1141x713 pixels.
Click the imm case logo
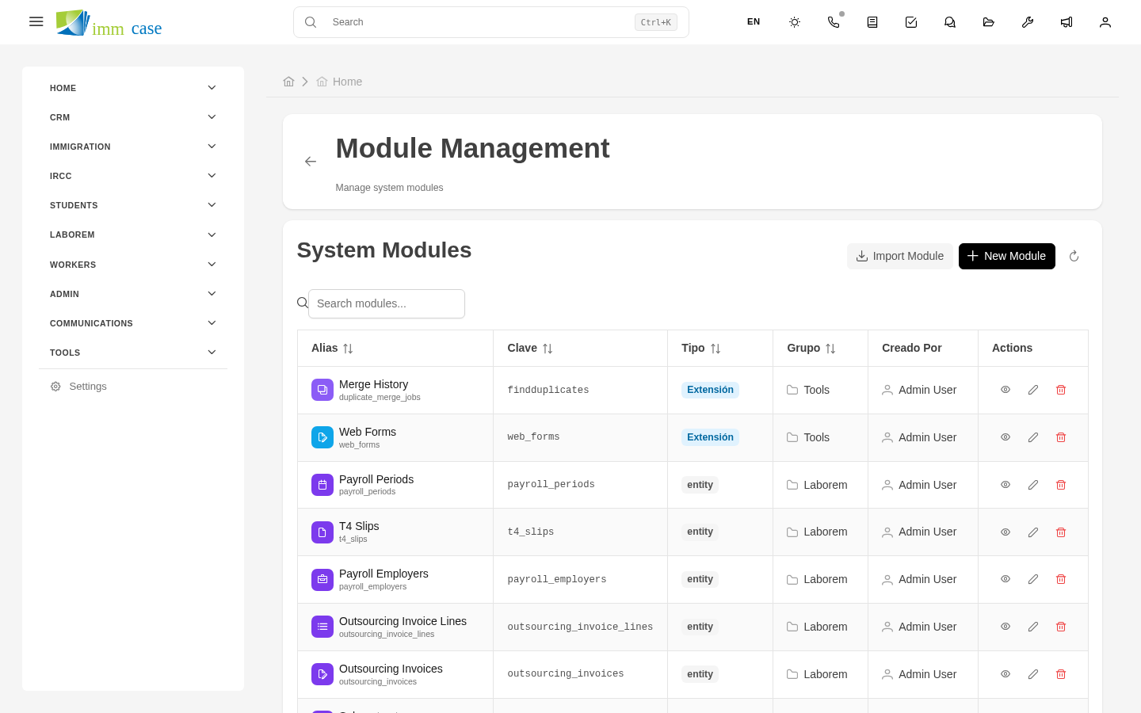tap(109, 24)
